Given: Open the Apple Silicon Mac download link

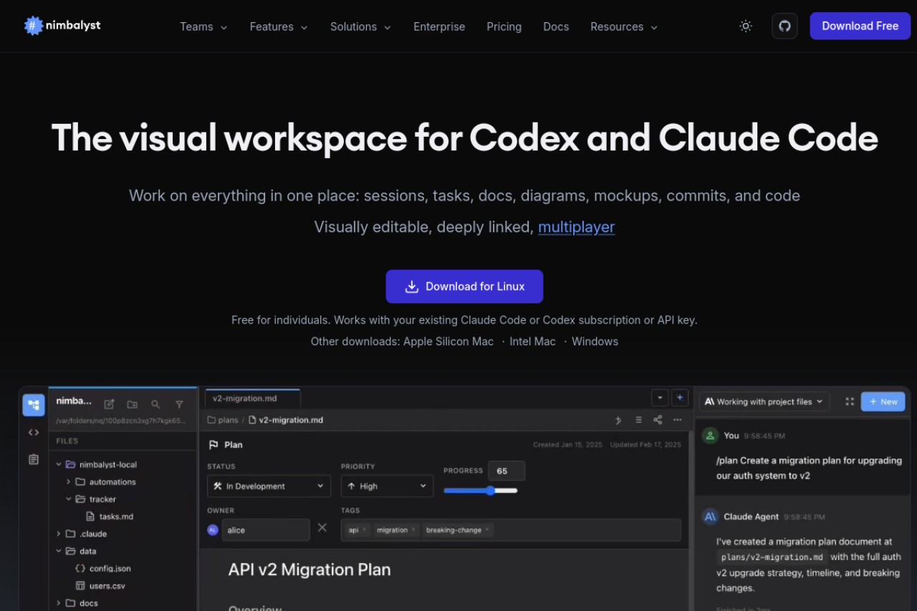Looking at the screenshot, I should [x=448, y=342].
